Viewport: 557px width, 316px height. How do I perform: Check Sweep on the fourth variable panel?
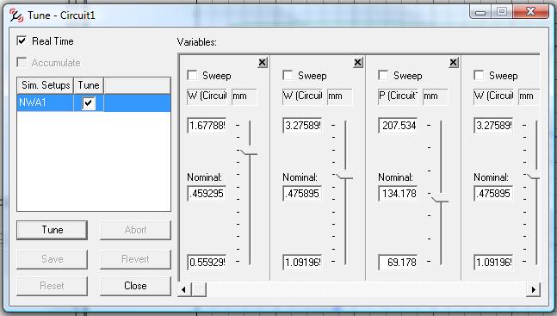(479, 76)
